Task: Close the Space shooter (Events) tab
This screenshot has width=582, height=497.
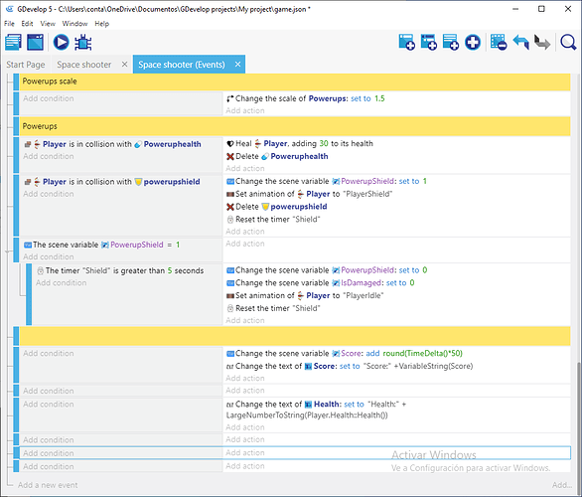Action: pos(237,65)
